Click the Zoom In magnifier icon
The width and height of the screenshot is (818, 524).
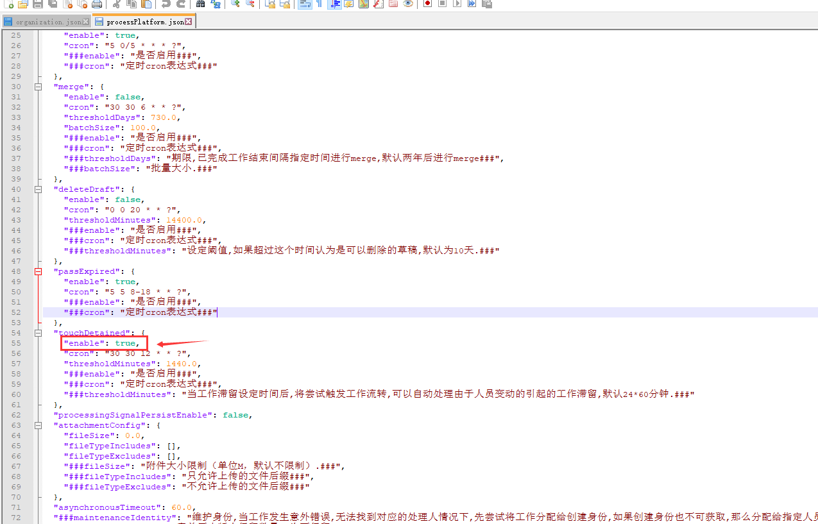coord(235,4)
